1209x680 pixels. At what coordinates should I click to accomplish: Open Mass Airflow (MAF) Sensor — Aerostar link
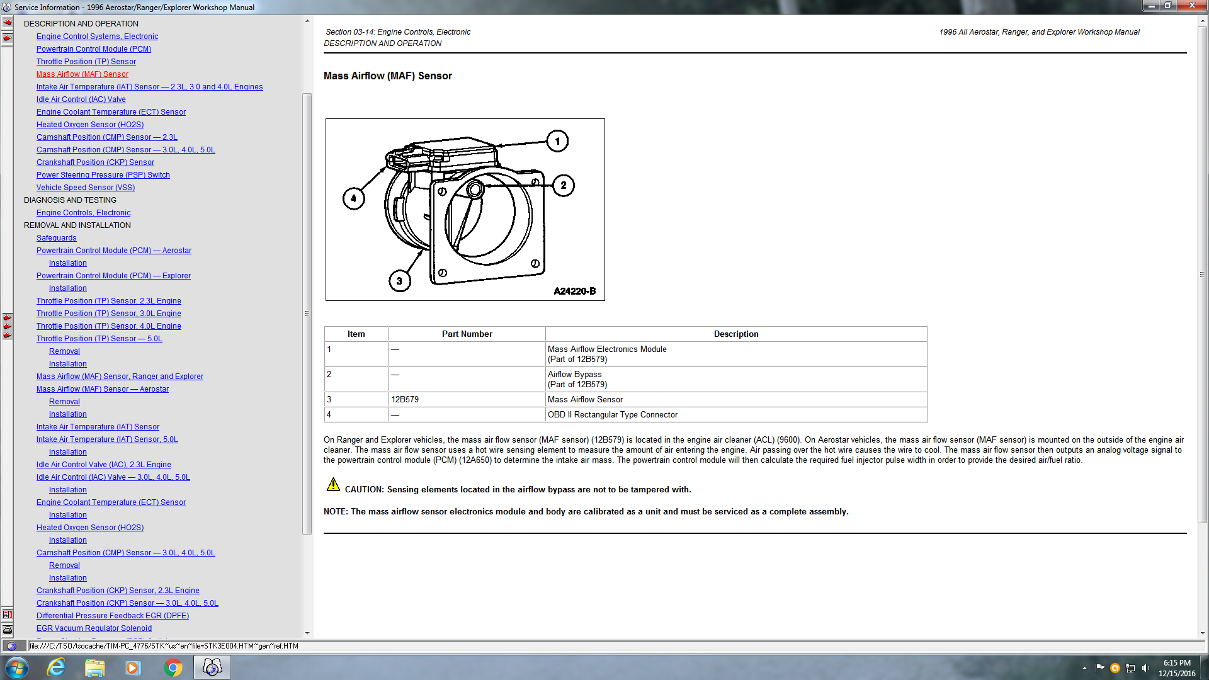[103, 389]
